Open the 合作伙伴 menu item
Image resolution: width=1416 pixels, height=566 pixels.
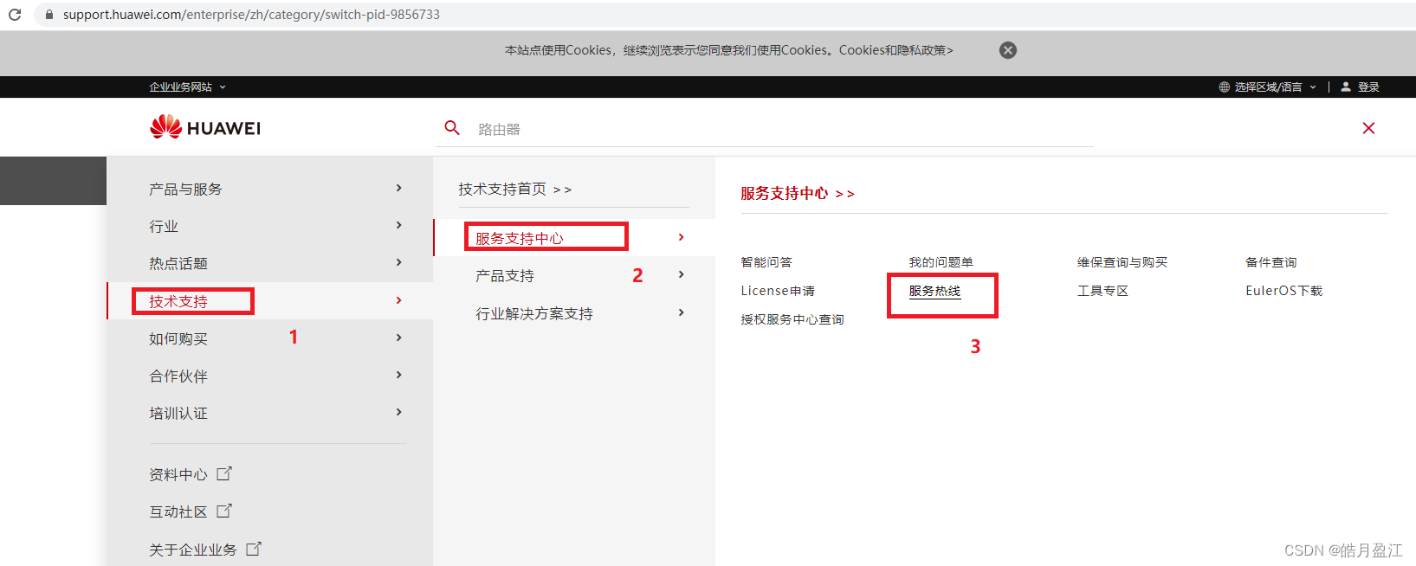(178, 376)
